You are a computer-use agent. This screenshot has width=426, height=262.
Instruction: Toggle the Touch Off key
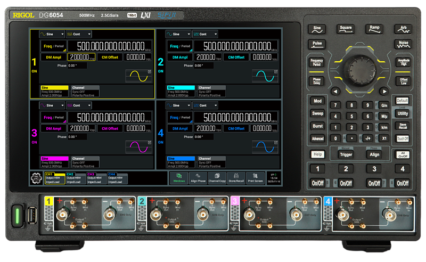point(403,138)
